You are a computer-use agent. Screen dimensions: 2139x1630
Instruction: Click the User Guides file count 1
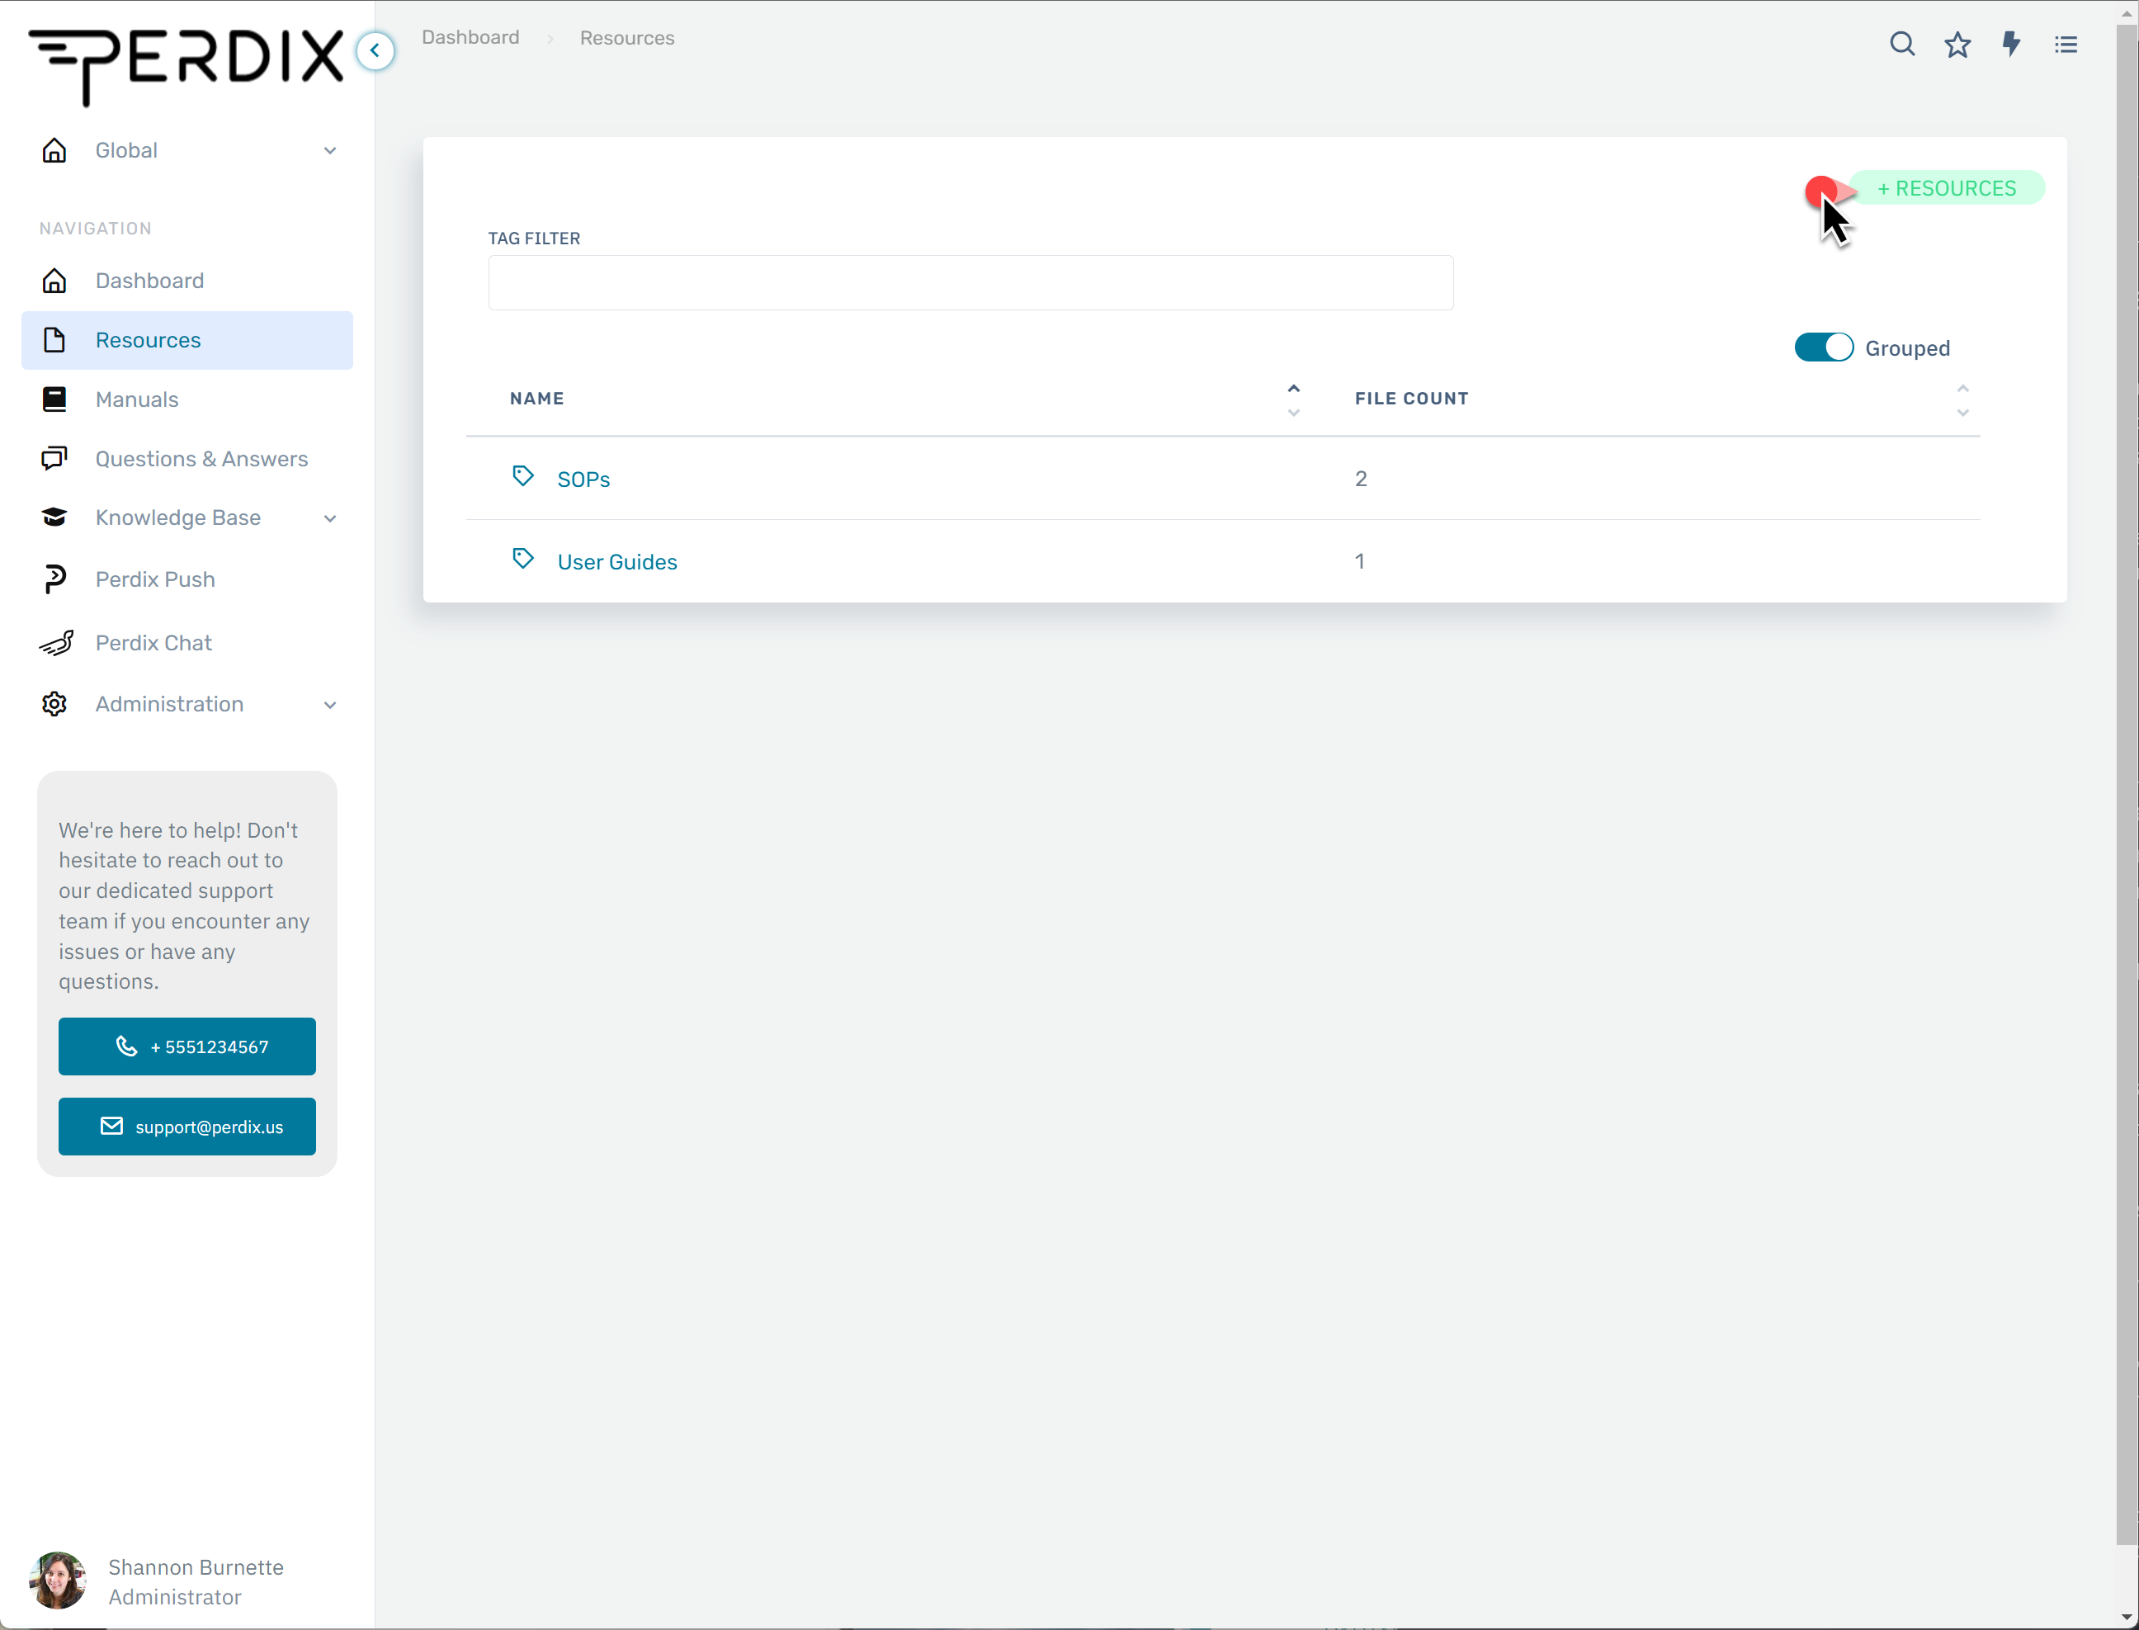pos(1359,560)
